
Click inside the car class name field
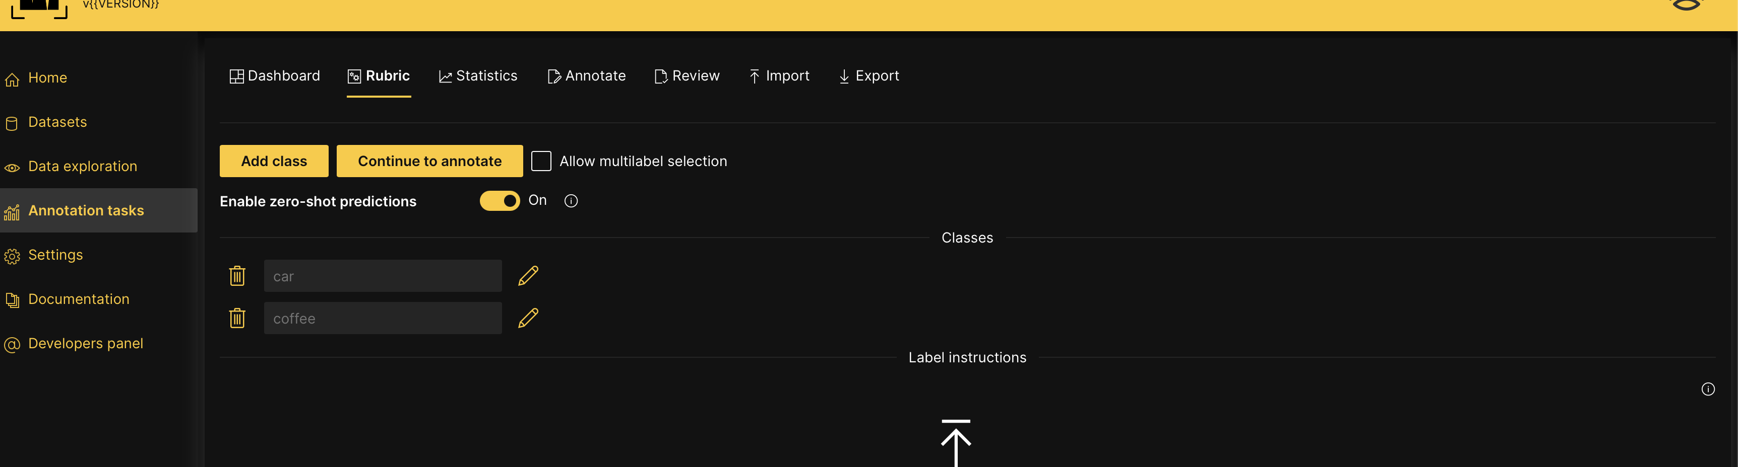383,276
